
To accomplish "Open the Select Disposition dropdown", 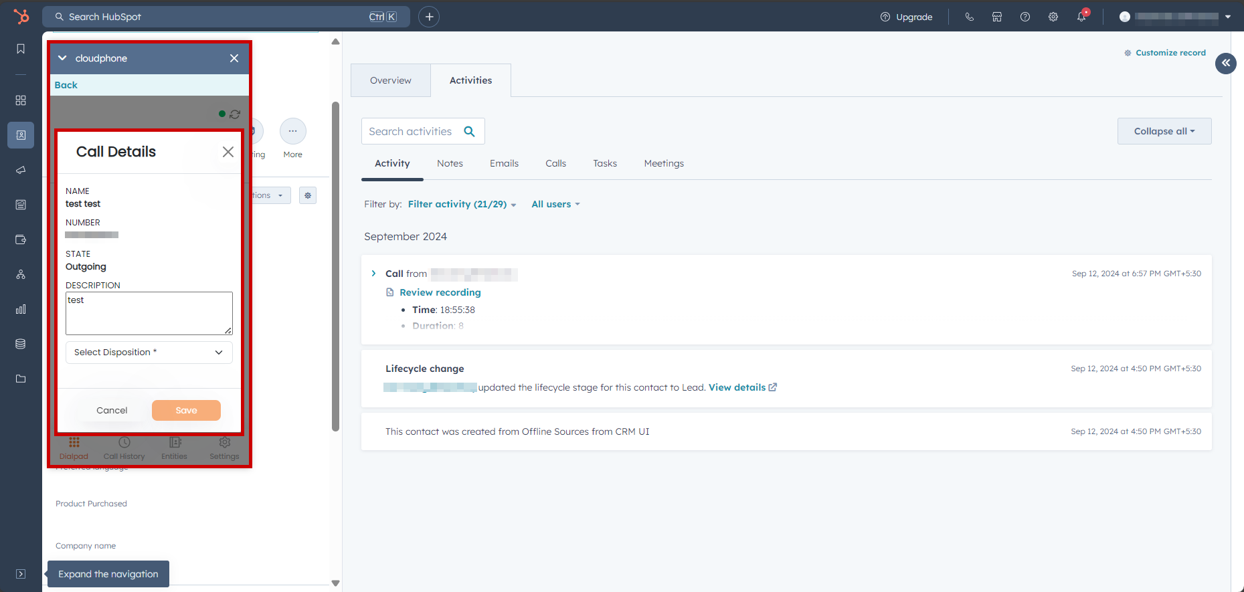I will (x=149, y=353).
